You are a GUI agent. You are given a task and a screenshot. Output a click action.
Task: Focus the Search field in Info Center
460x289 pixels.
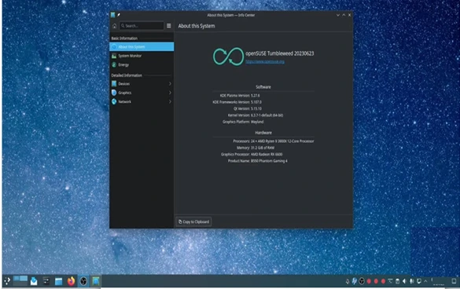142,26
